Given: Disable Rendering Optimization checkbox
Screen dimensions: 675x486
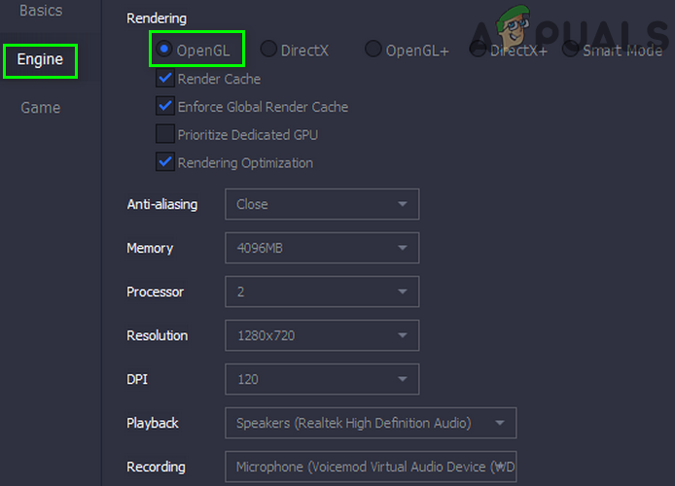Looking at the screenshot, I should (165, 162).
